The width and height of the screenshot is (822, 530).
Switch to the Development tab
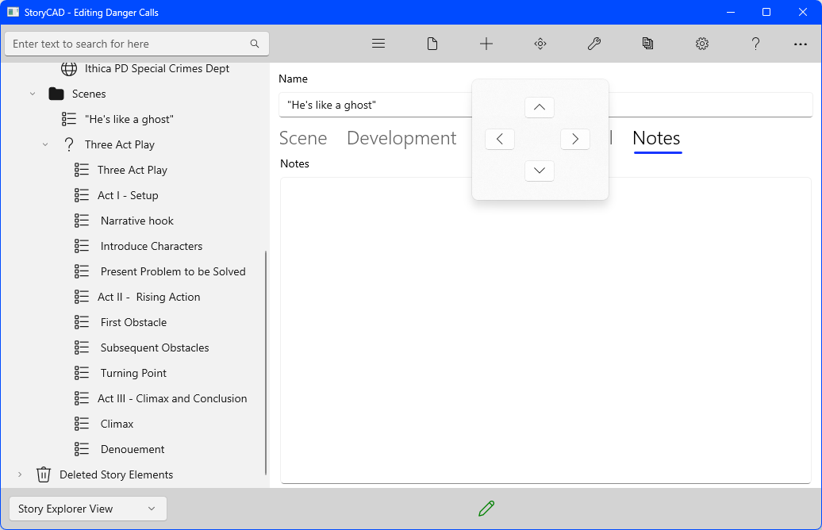401,138
